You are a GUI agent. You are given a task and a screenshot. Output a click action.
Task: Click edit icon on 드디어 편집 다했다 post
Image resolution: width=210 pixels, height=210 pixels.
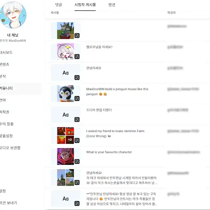(x=77, y=120)
